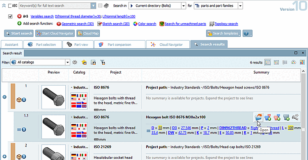This screenshot has width=308, height=160.
Task: Click Start search button
Action: (18, 33)
